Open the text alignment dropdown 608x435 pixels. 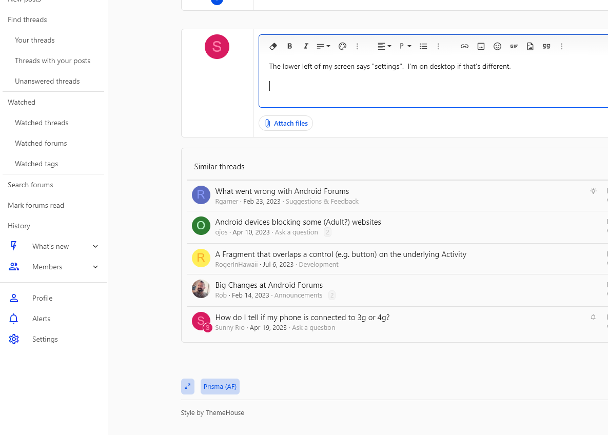(384, 46)
